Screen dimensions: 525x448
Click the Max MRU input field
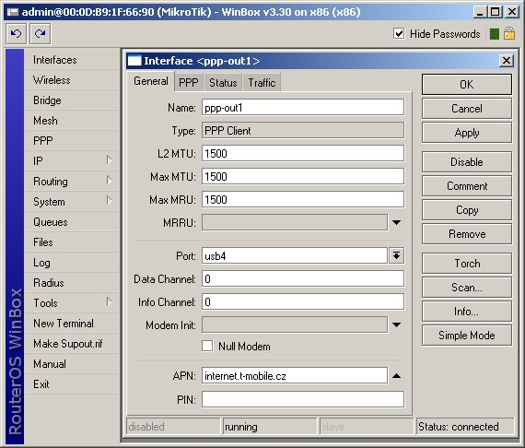point(303,200)
